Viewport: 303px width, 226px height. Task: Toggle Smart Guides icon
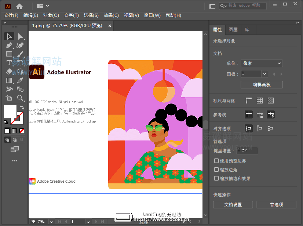pos(271,114)
